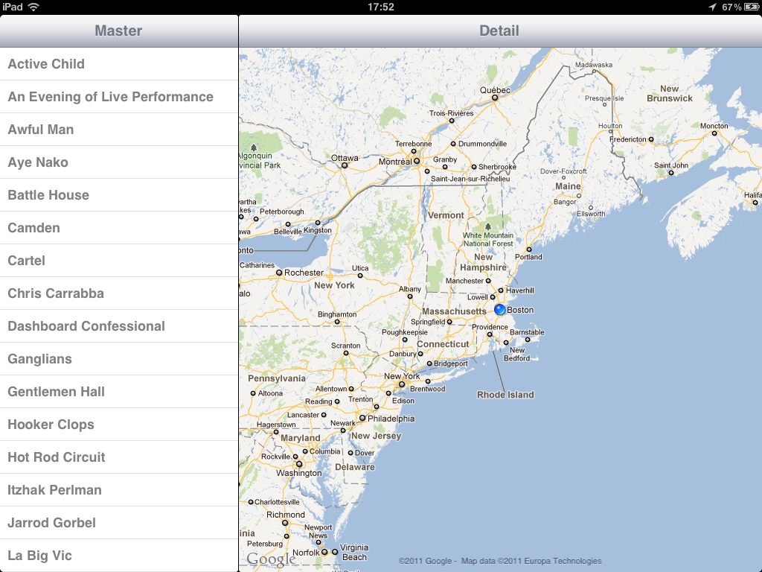Tap the Richmond city marker
Image resolution: width=762 pixels, height=572 pixels.
point(285,524)
